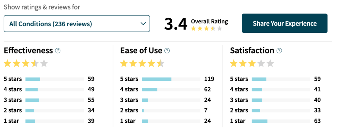Click the 3.4 overall rating number
Viewport: 338px width, 132px height.
[x=176, y=24]
